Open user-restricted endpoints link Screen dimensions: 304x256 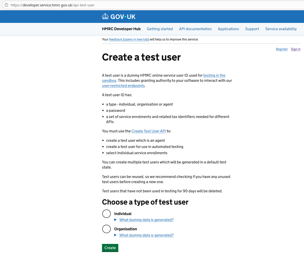[x=123, y=86]
